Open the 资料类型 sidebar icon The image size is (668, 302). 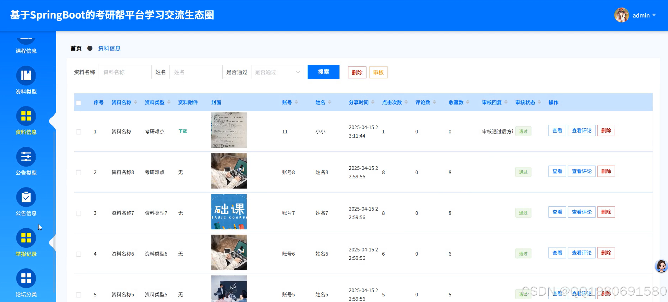pyautogui.click(x=26, y=76)
